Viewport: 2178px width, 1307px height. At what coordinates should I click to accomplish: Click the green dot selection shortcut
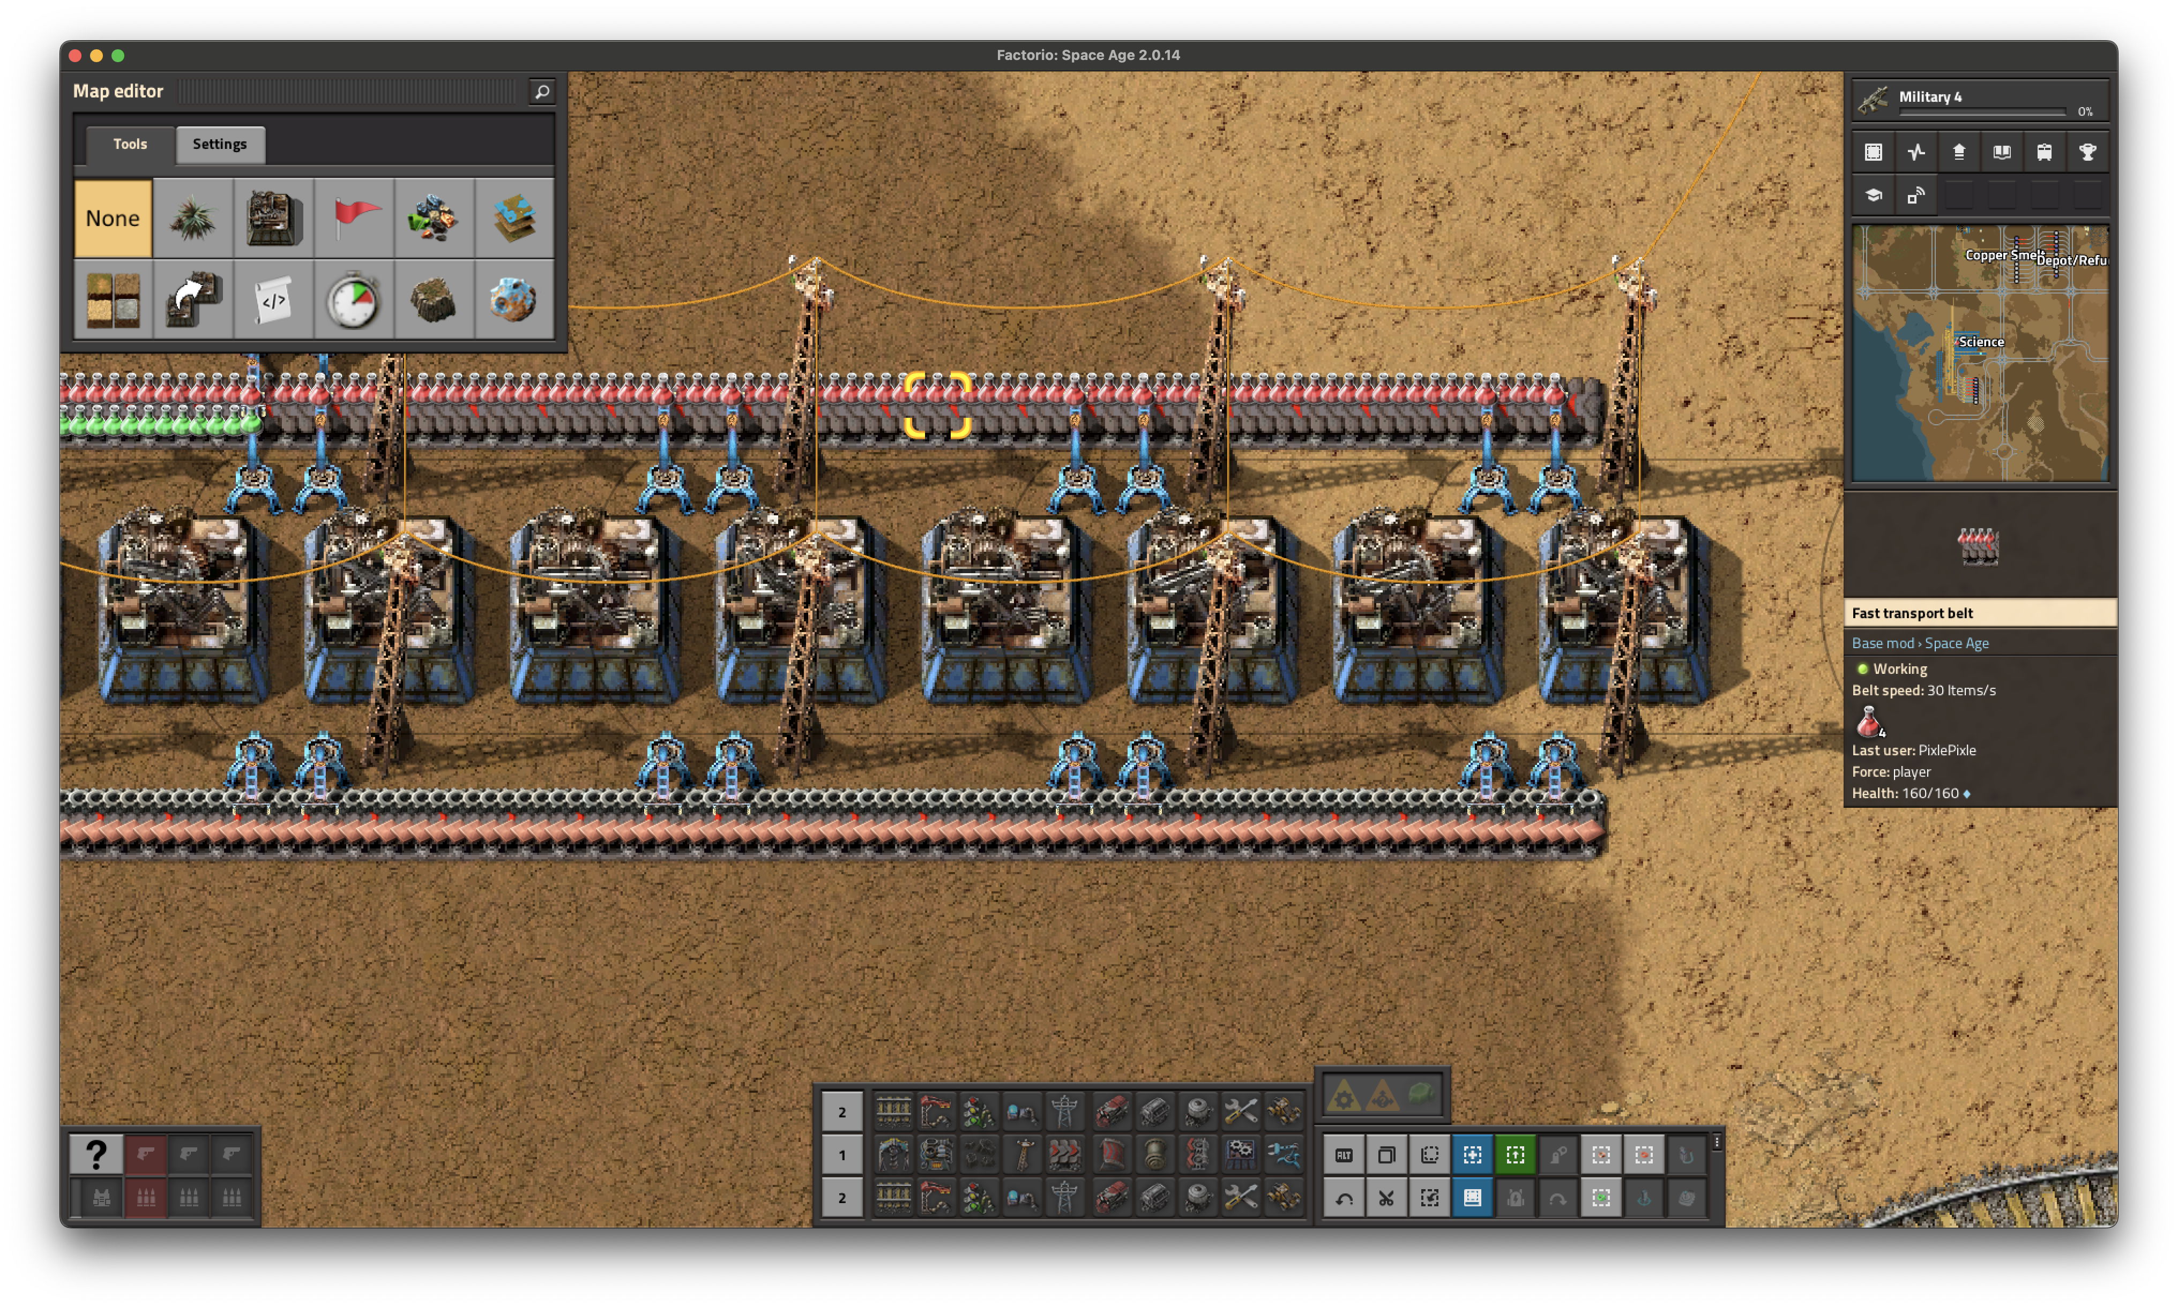tap(1600, 1198)
